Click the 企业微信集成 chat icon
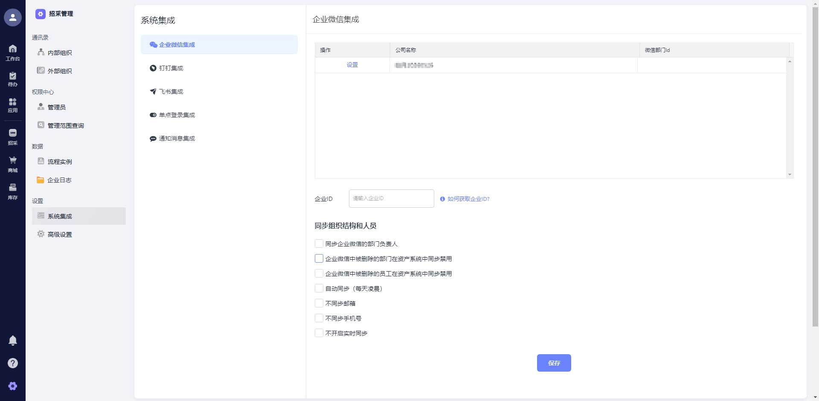The height and width of the screenshot is (401, 819). point(153,45)
